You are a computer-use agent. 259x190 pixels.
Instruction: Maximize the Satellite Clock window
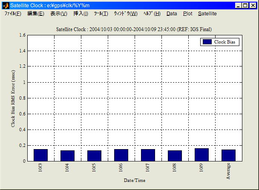coord(245,6)
